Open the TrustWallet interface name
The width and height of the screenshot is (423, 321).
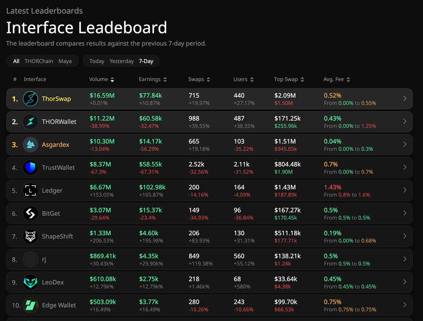tap(58, 168)
